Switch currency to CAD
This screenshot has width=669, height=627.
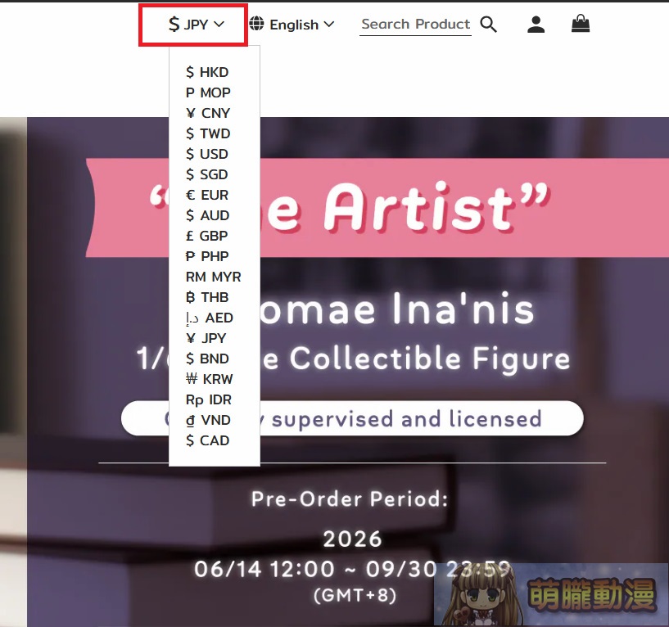coord(208,440)
